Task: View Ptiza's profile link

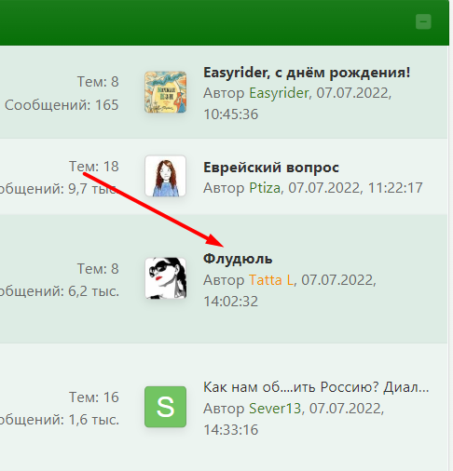Action: pyautogui.click(x=265, y=188)
